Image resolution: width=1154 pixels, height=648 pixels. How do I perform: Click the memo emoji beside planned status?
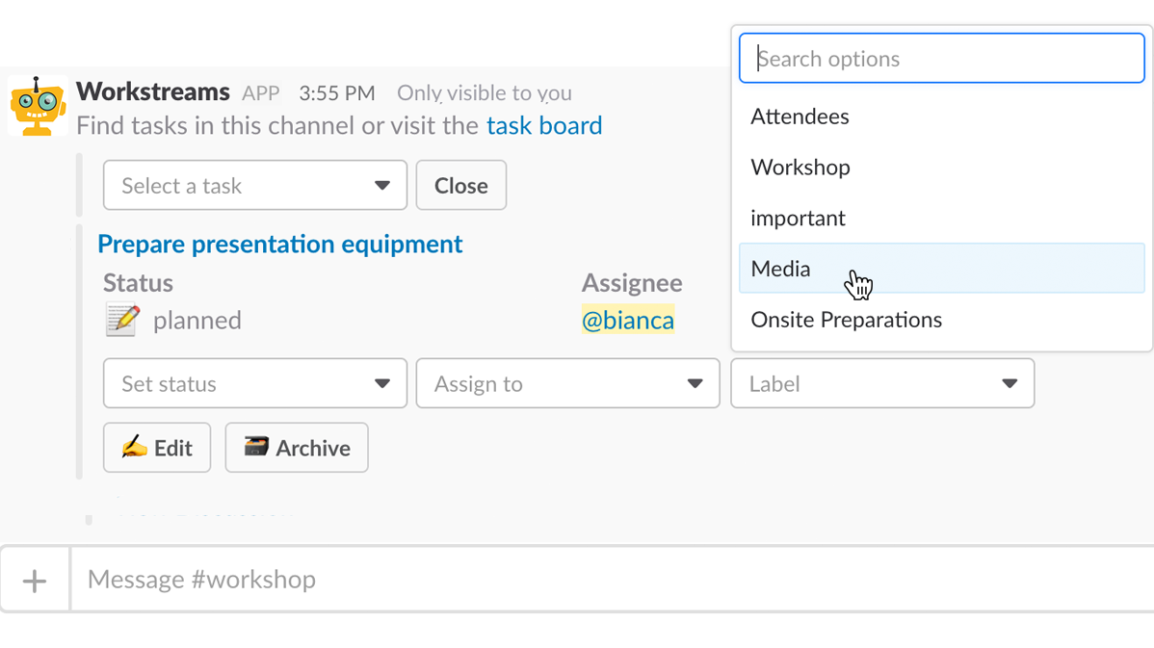tap(122, 320)
